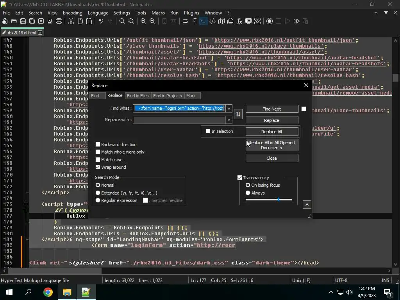
Task: Expand the Find what history dropdown
Action: tap(229, 109)
